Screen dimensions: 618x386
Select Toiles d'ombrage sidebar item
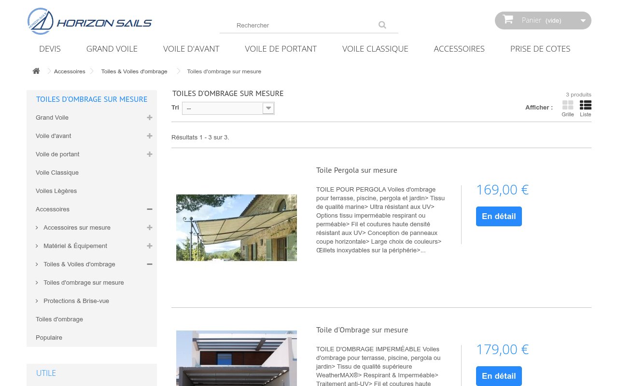pos(59,319)
